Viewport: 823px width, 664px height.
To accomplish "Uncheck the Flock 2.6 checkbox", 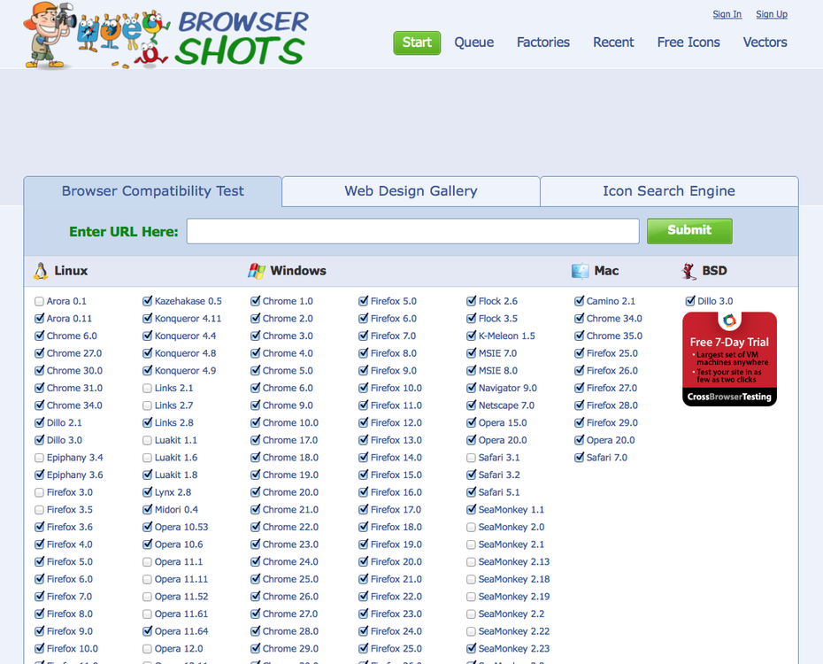I will click(472, 301).
